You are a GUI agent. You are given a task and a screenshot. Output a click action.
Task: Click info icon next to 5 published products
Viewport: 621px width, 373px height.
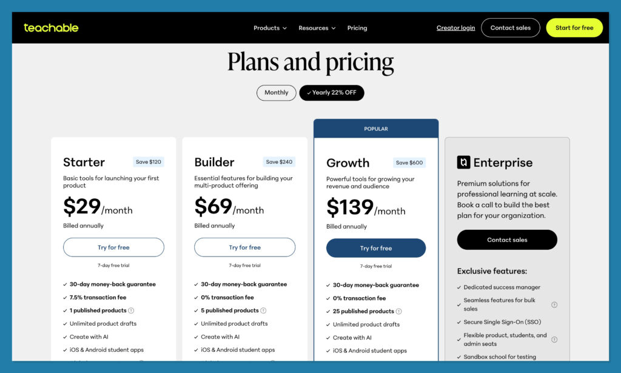[263, 311]
